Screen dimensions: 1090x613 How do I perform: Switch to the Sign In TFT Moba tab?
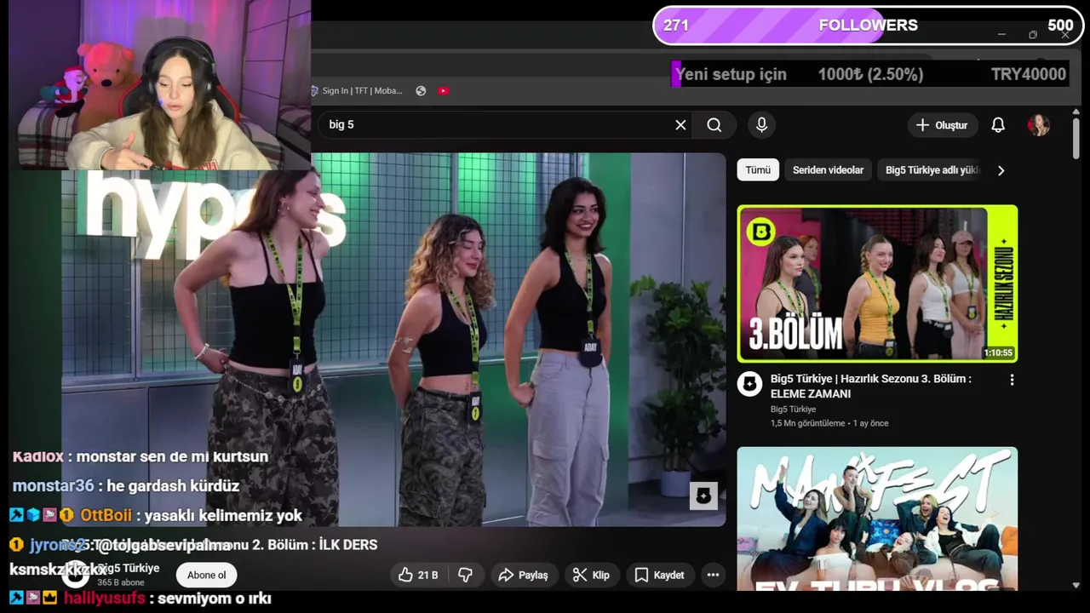pos(356,91)
